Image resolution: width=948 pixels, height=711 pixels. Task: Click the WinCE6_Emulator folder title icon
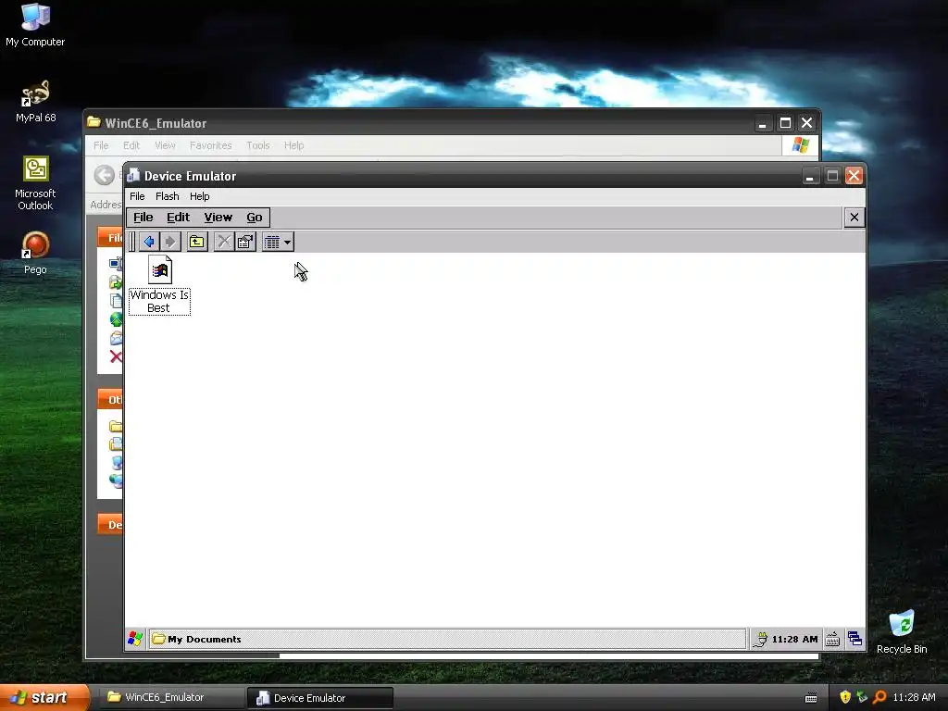coord(94,122)
